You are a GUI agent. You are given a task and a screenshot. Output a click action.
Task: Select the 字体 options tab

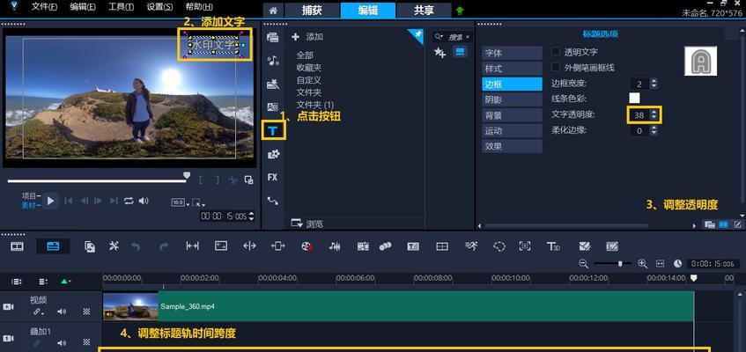pyautogui.click(x=512, y=53)
